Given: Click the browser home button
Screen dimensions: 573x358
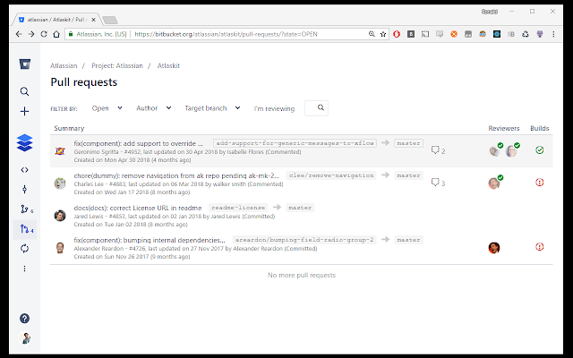Looking at the screenshot, I should (x=56, y=34).
